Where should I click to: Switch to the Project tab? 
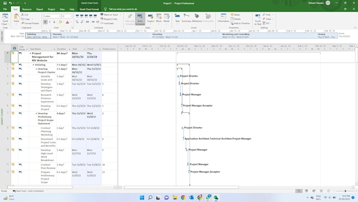tap(52, 9)
